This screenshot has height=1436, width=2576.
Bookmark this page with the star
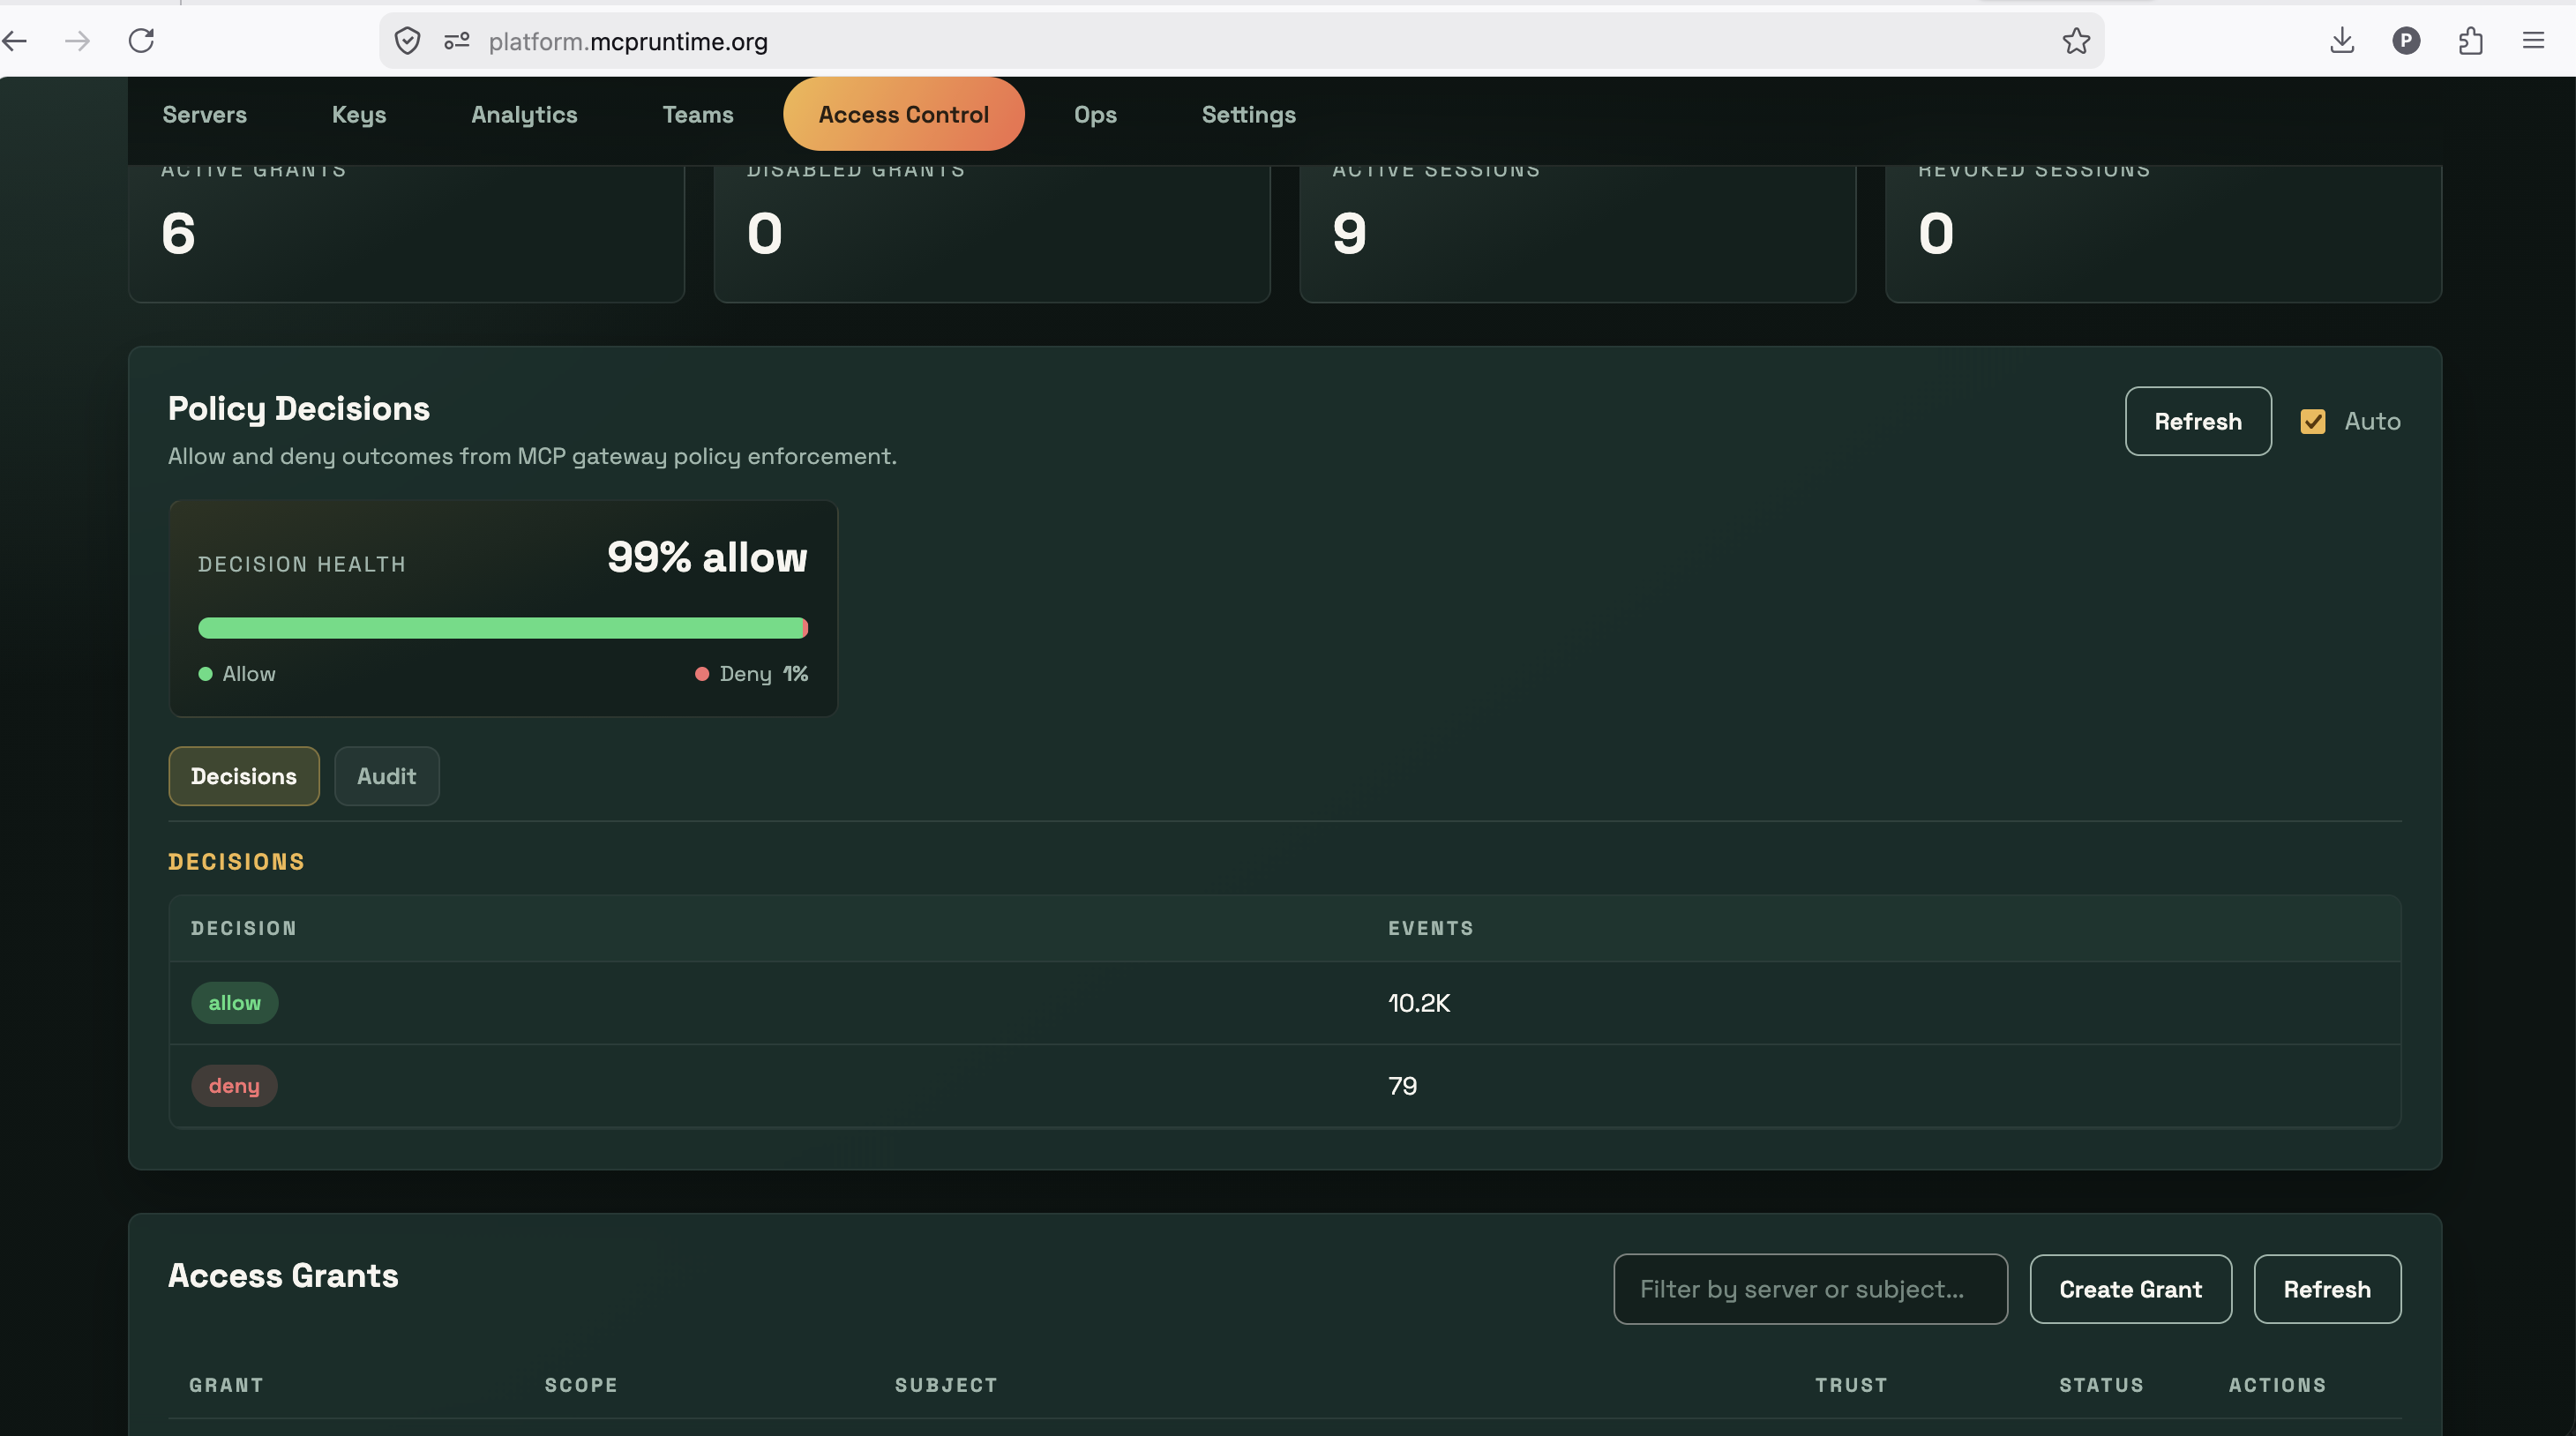2076,41
